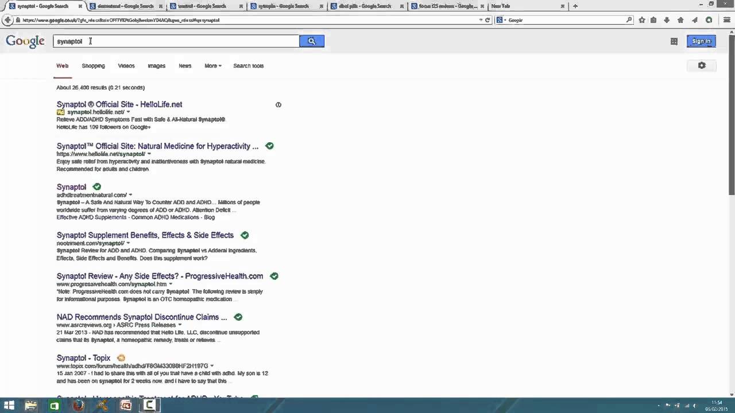The height and width of the screenshot is (413, 735).
Task: Switch to the News results tab
Action: [x=185, y=66]
